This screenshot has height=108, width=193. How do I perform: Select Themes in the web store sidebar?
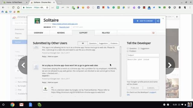click(x=18, y=34)
